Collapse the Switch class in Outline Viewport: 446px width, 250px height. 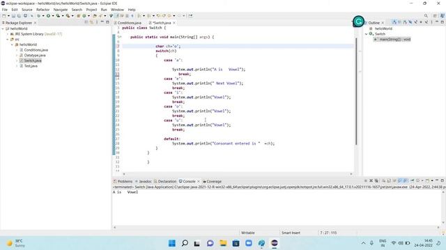click(x=367, y=34)
